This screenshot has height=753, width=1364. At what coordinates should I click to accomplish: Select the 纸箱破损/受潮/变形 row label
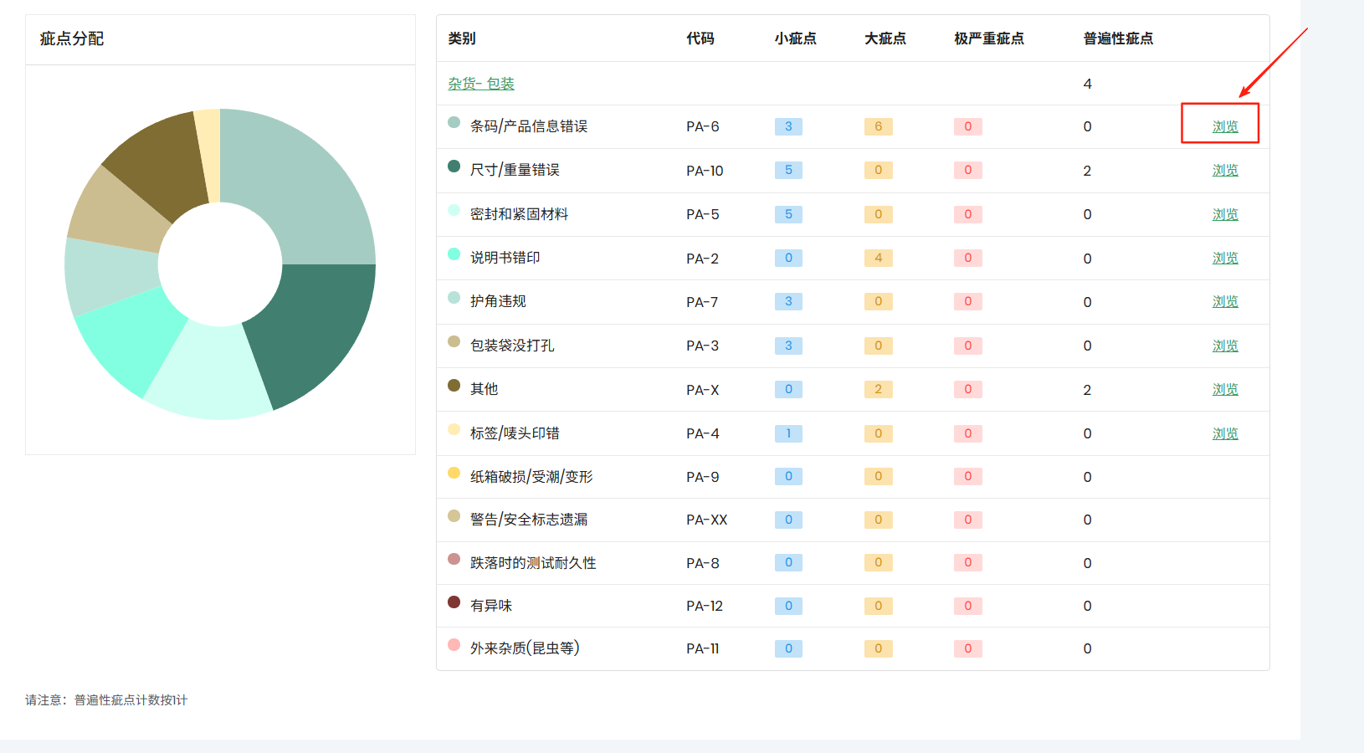click(531, 477)
